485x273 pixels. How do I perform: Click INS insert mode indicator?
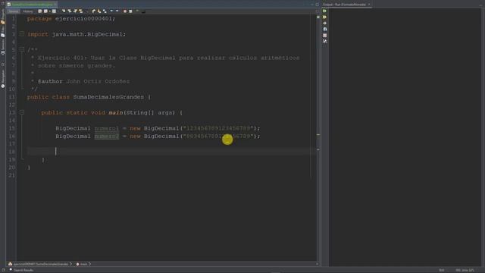458,270
